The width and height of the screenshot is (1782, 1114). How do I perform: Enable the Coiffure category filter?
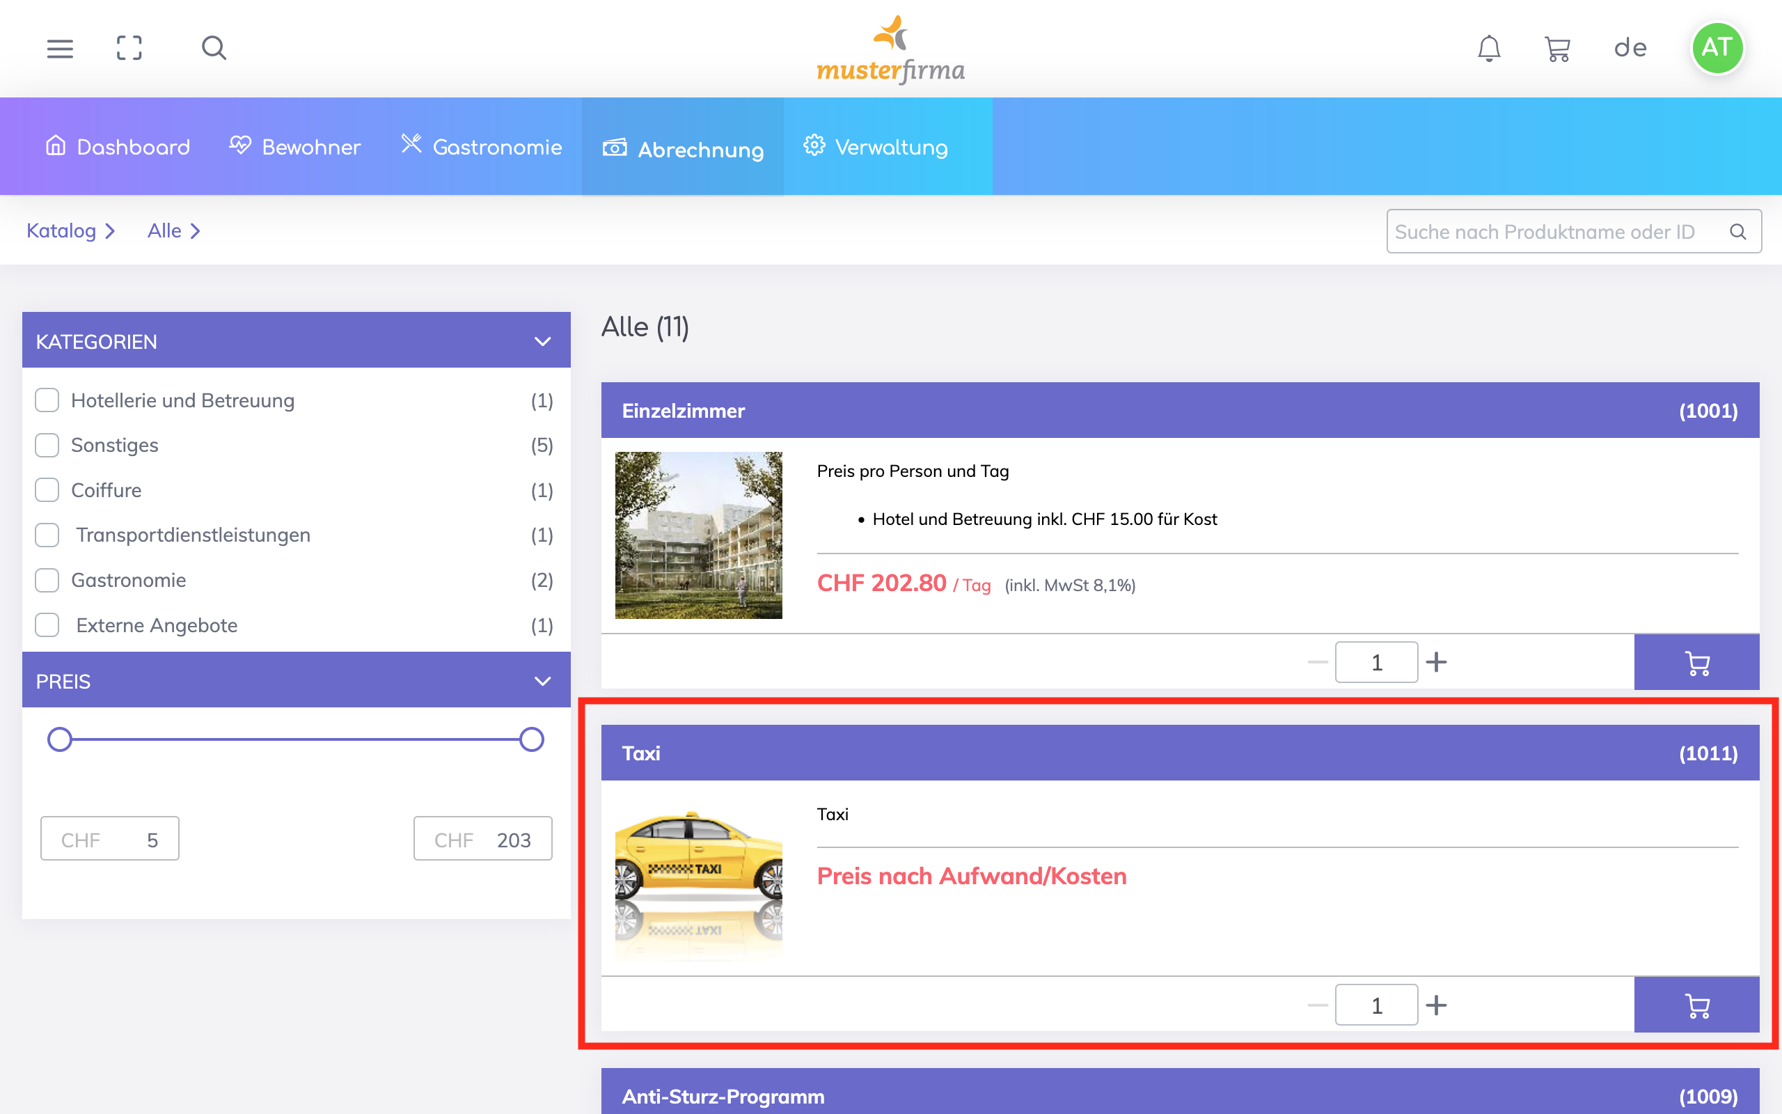coord(47,490)
